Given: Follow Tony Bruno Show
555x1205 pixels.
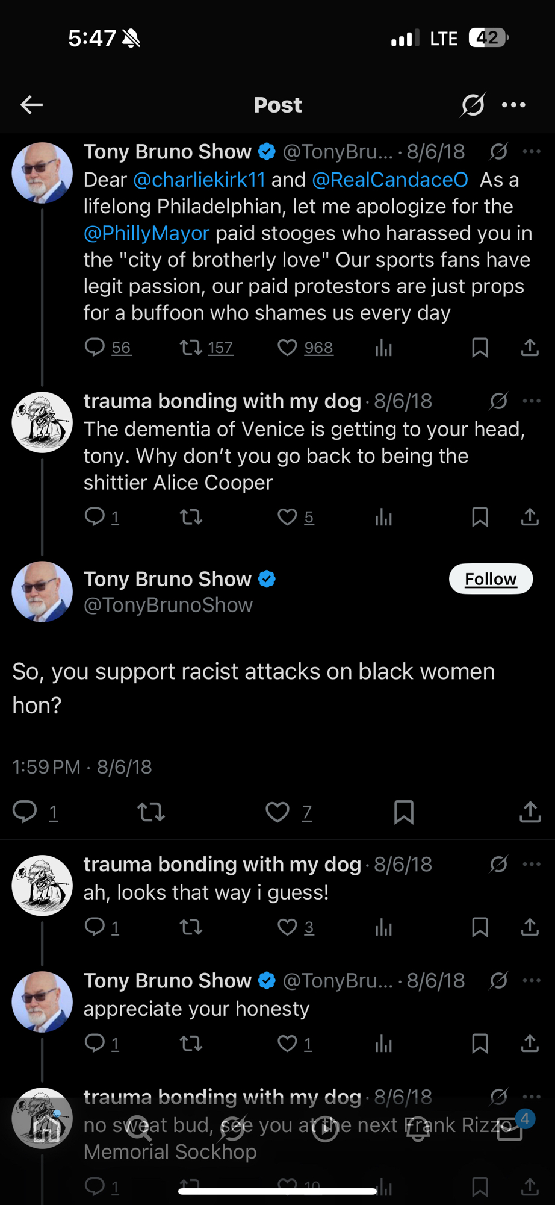Looking at the screenshot, I should click(x=490, y=579).
